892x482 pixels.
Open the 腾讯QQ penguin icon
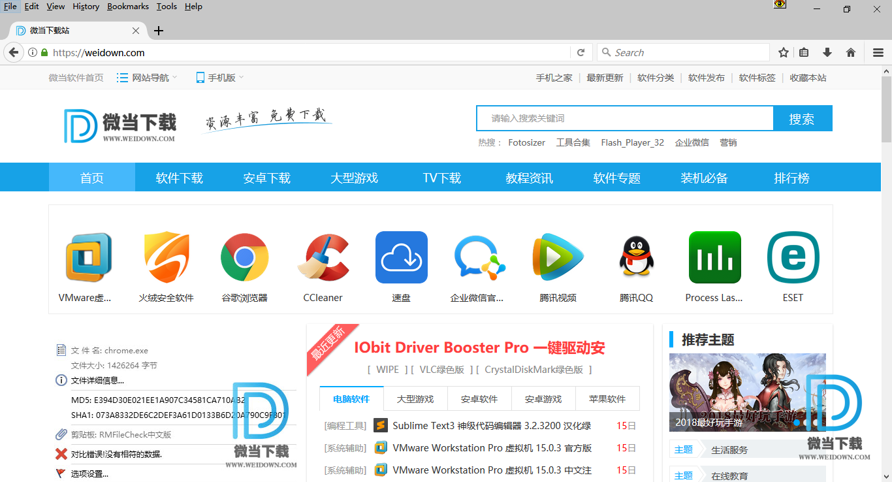pos(636,257)
